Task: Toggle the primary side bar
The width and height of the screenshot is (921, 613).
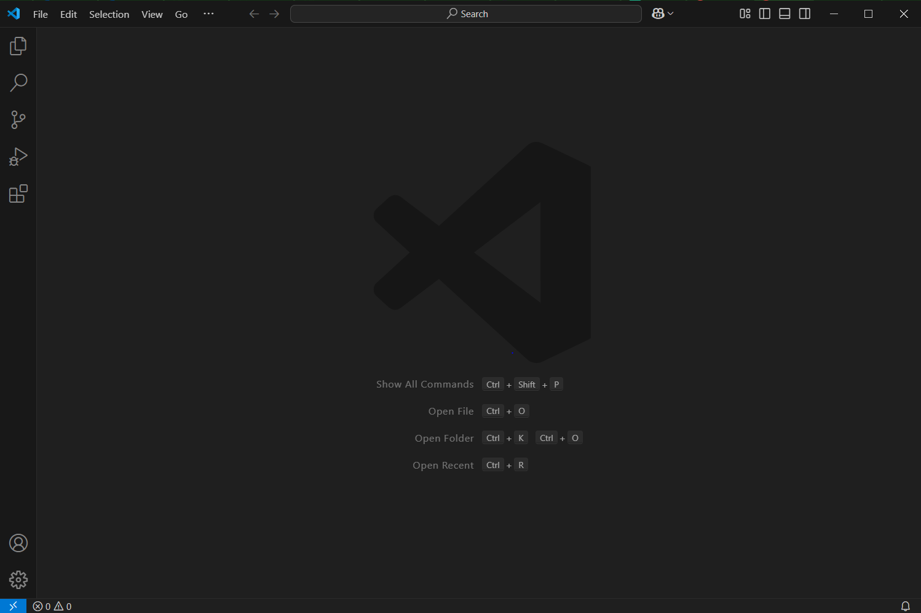Action: click(765, 14)
